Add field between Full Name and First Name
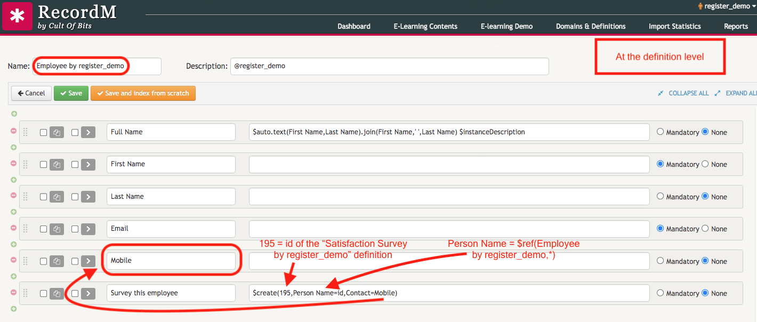Image resolution: width=757 pixels, height=322 pixels. tap(14, 147)
